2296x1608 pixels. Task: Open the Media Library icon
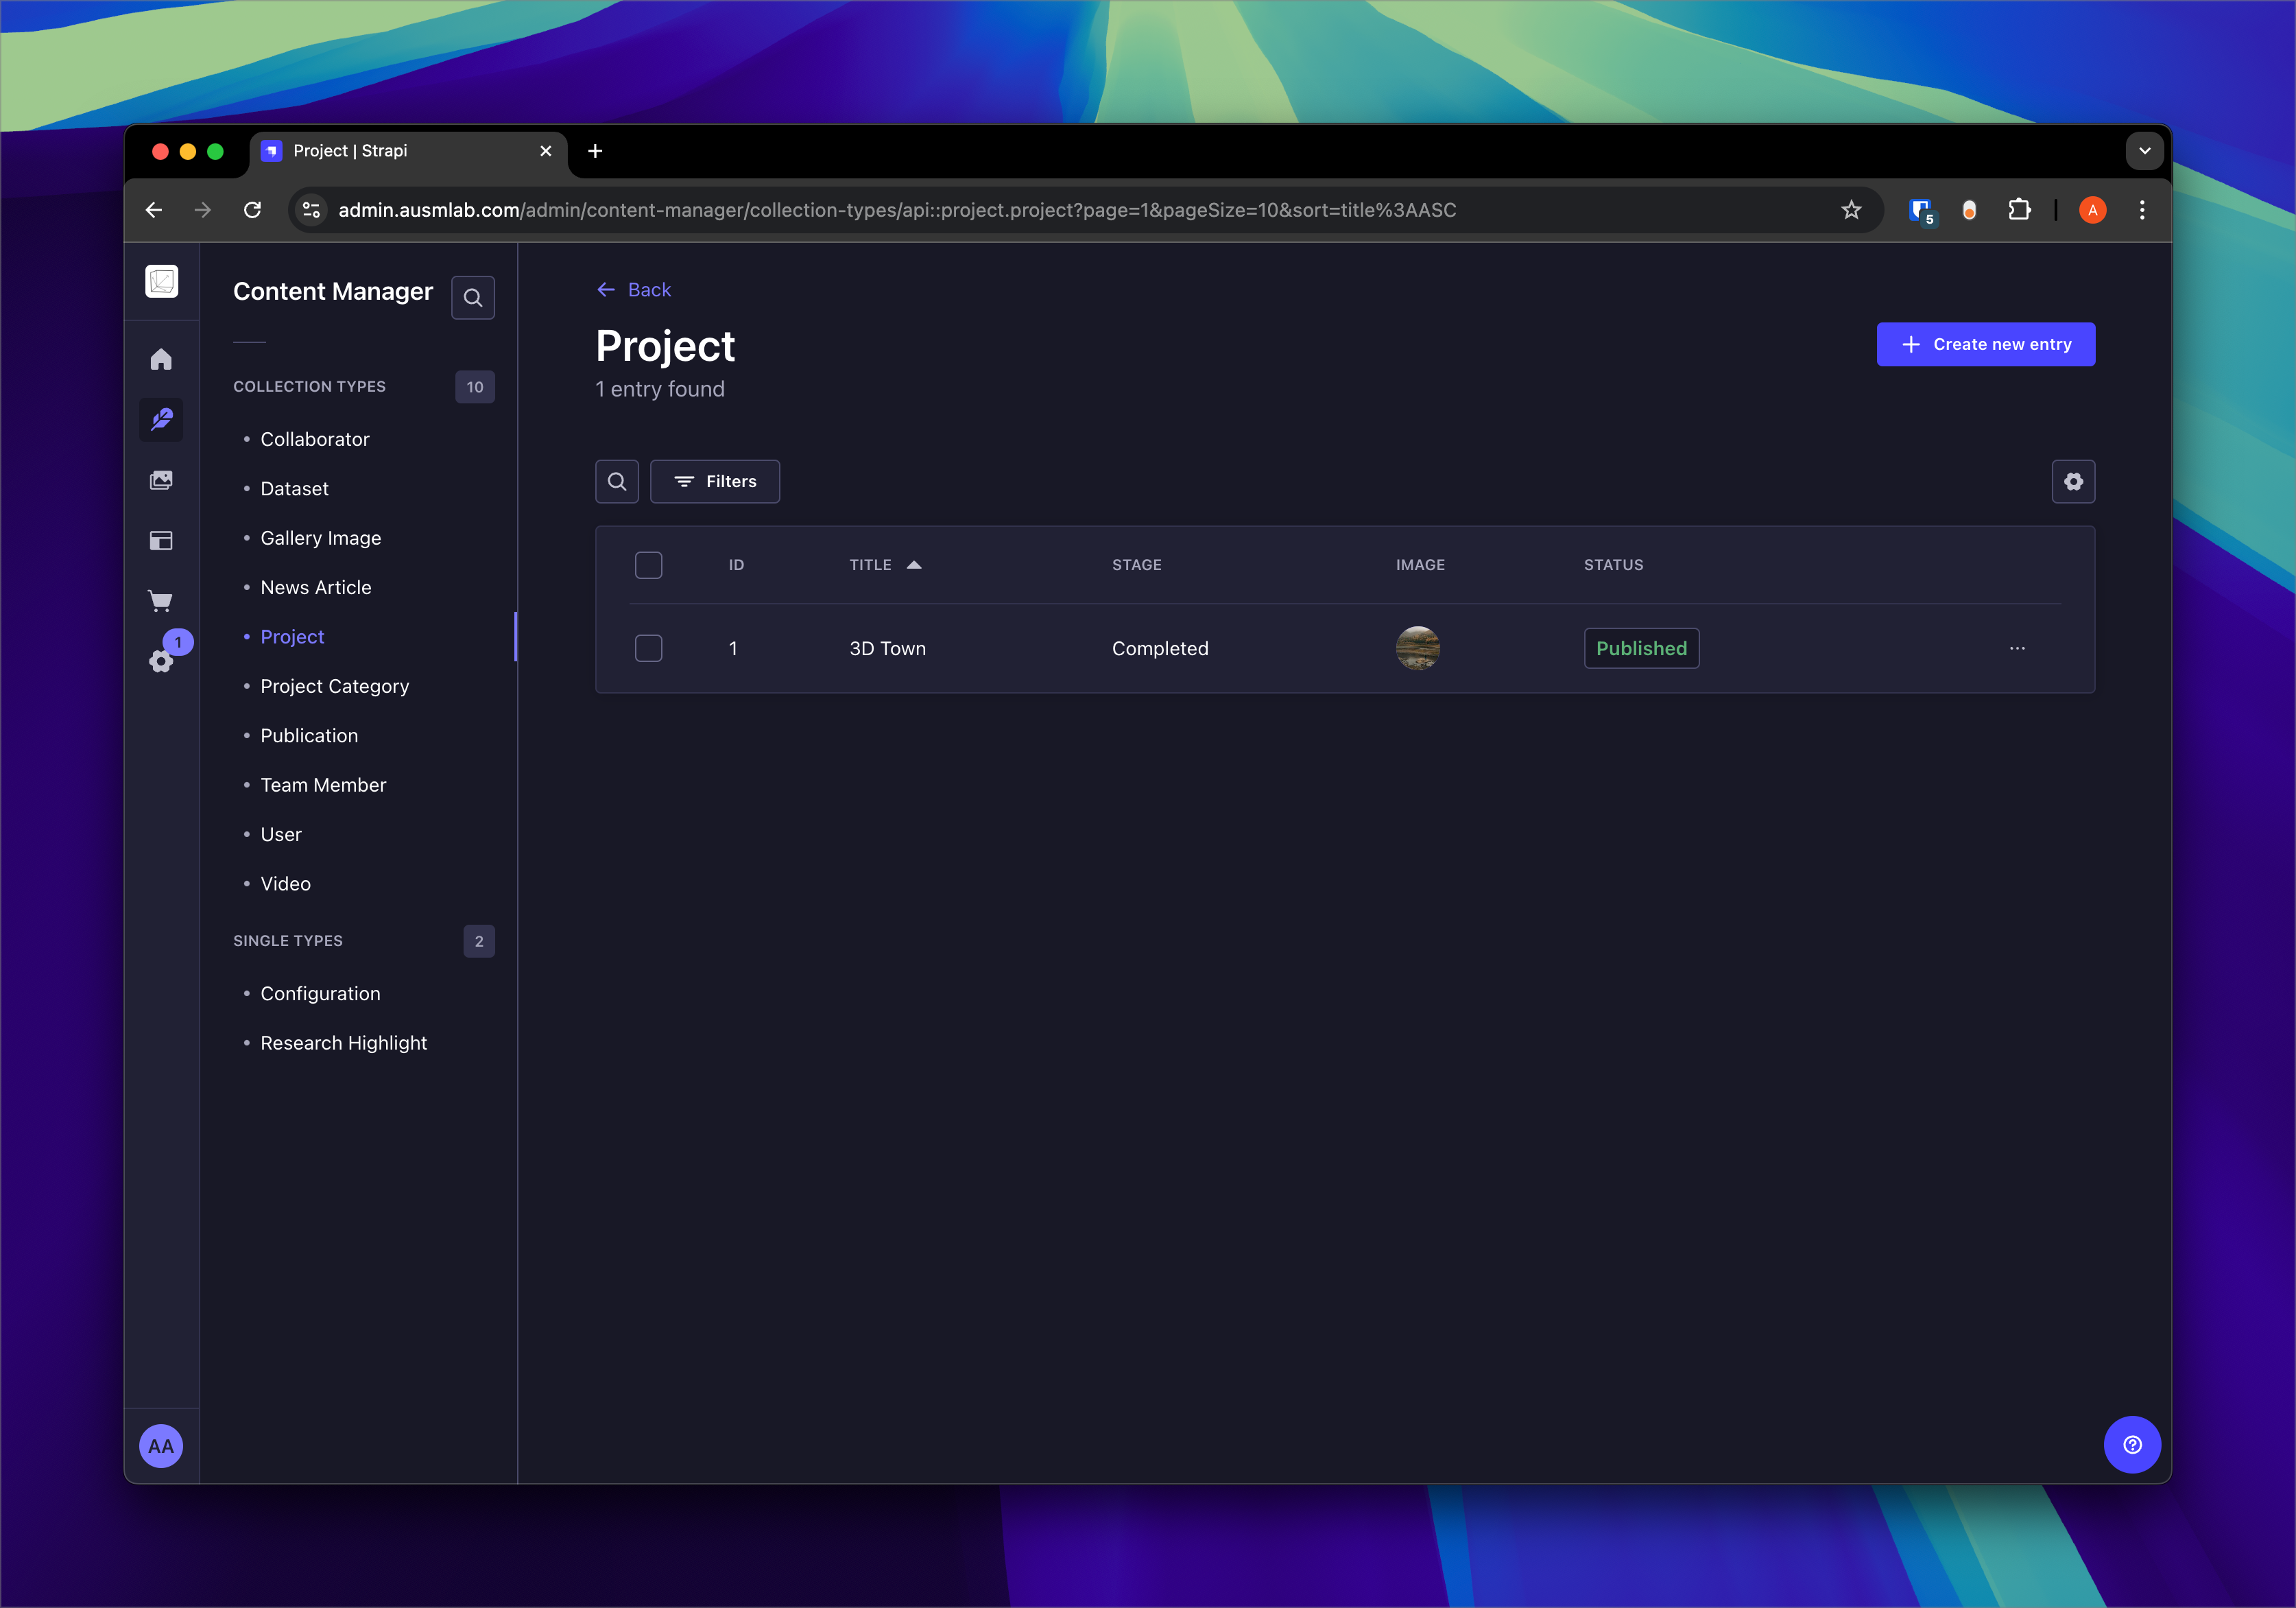[161, 480]
